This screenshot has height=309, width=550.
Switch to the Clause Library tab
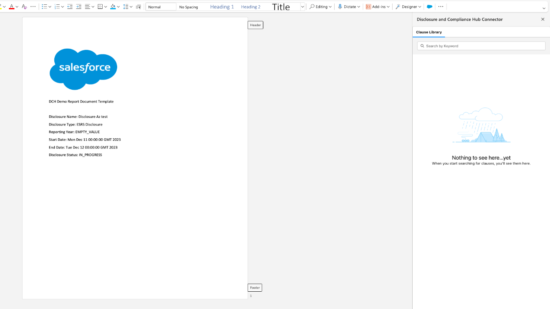(429, 32)
